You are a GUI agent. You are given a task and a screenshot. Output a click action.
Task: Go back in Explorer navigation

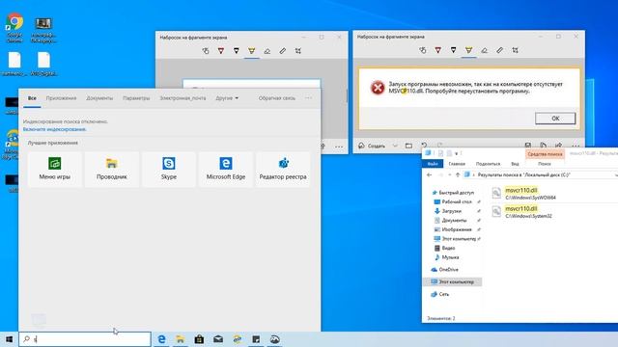[x=429, y=174]
